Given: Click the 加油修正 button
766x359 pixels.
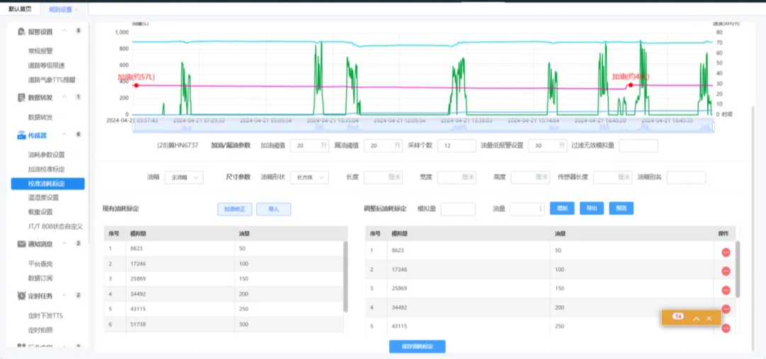Looking at the screenshot, I should click(x=235, y=210).
